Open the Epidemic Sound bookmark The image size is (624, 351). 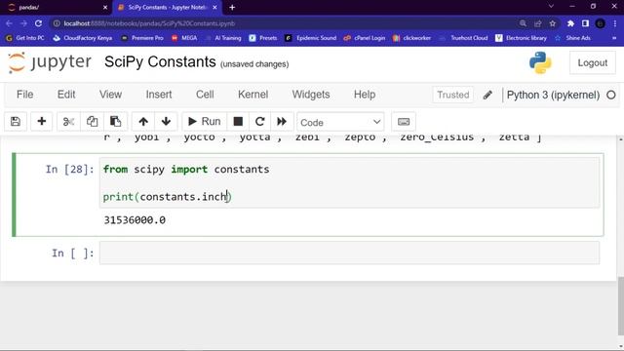(x=311, y=38)
